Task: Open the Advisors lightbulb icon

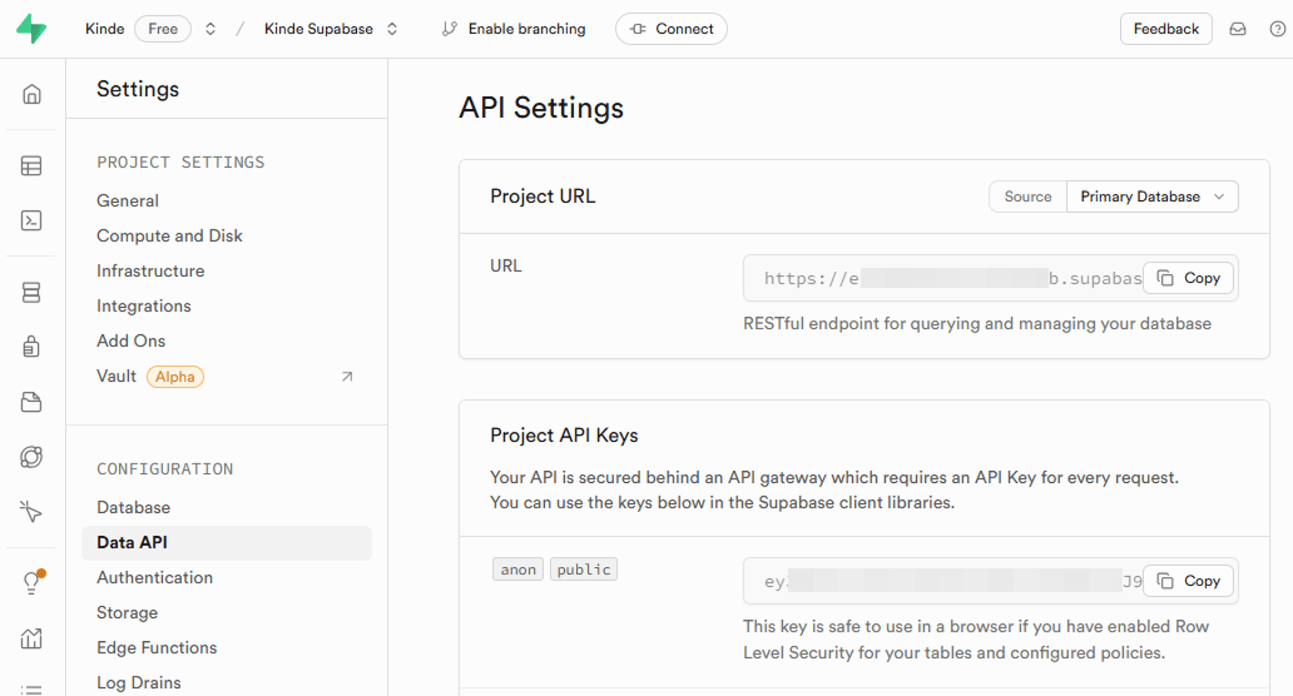Action: (31, 581)
